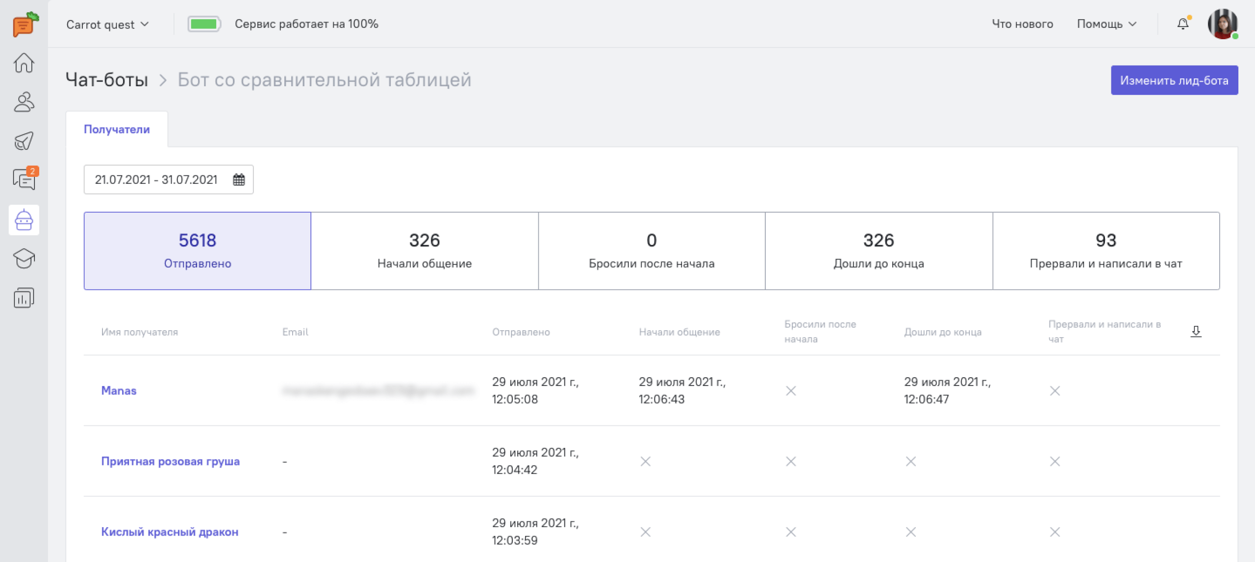This screenshot has width=1255, height=562.
Task: Open the date range calendar picker
Action: [238, 179]
